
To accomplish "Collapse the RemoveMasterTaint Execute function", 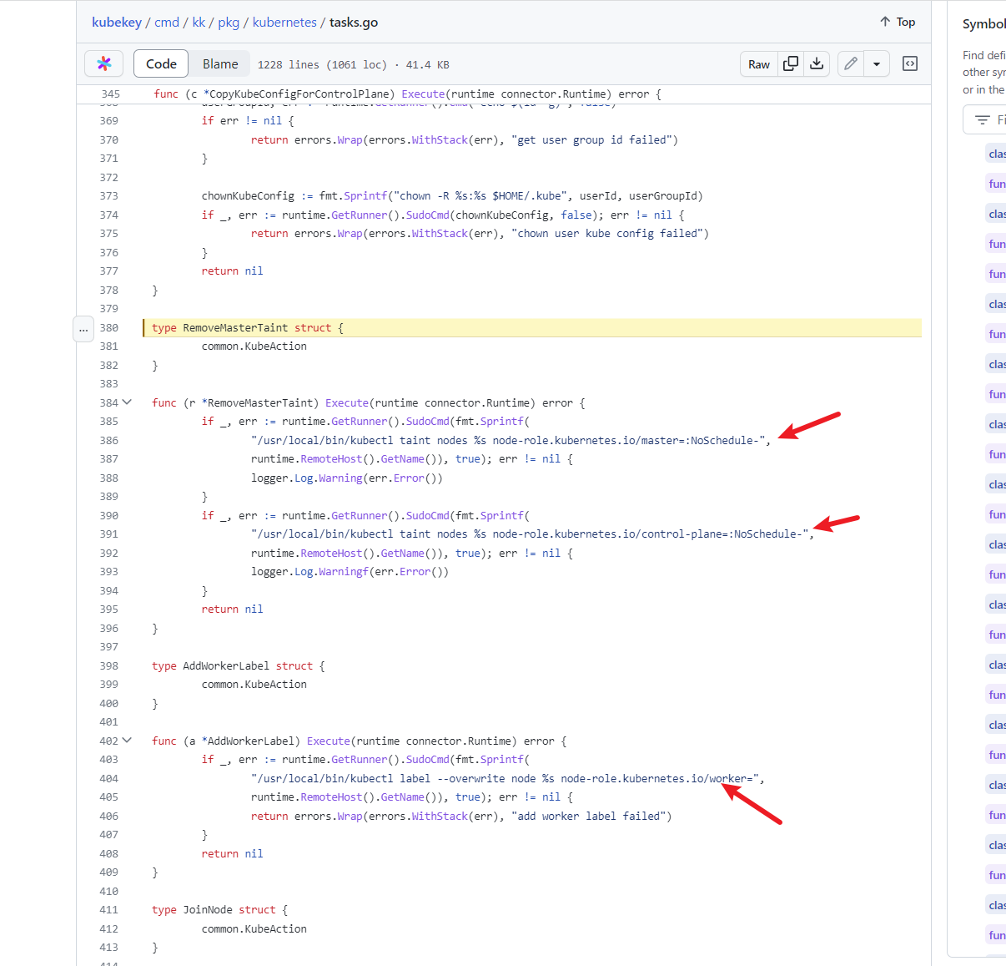I will click(127, 402).
